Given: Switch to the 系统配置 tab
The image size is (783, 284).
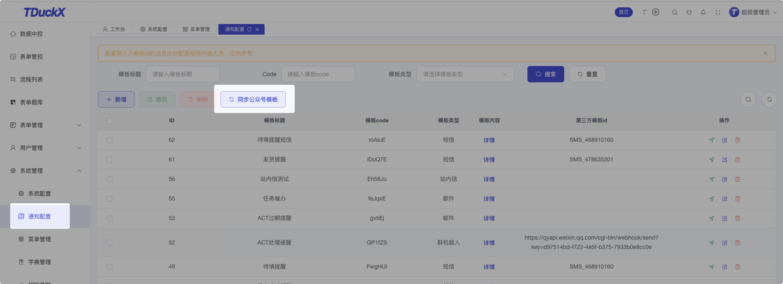Looking at the screenshot, I should point(154,29).
